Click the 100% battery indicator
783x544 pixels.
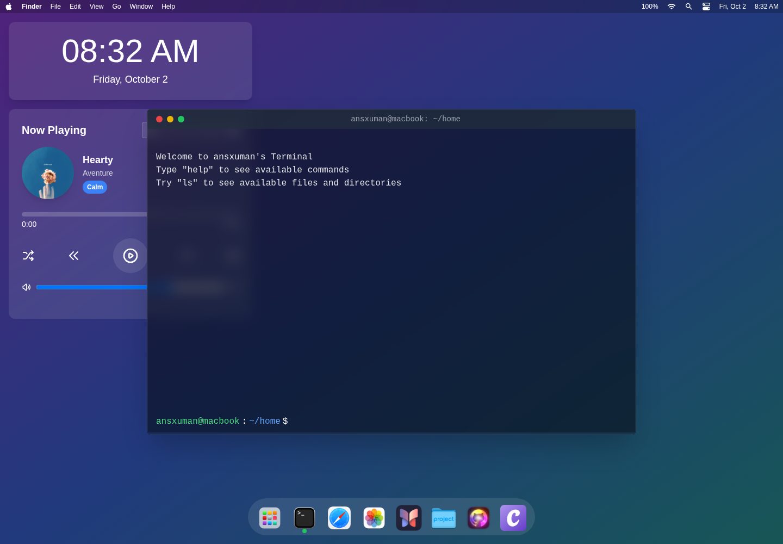coord(650,7)
